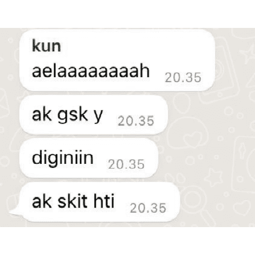Tap the "ak skit hti" message bubble
Viewport: 255px width, 255px height.
(100, 202)
